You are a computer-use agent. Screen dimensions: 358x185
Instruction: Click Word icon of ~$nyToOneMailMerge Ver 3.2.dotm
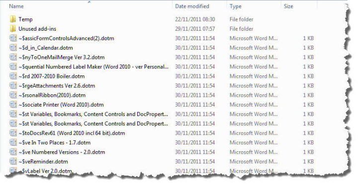13,57
